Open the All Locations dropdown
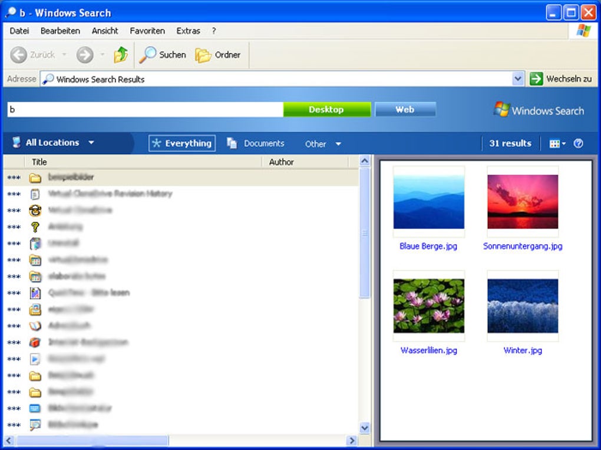This screenshot has width=601, height=450. [x=54, y=143]
